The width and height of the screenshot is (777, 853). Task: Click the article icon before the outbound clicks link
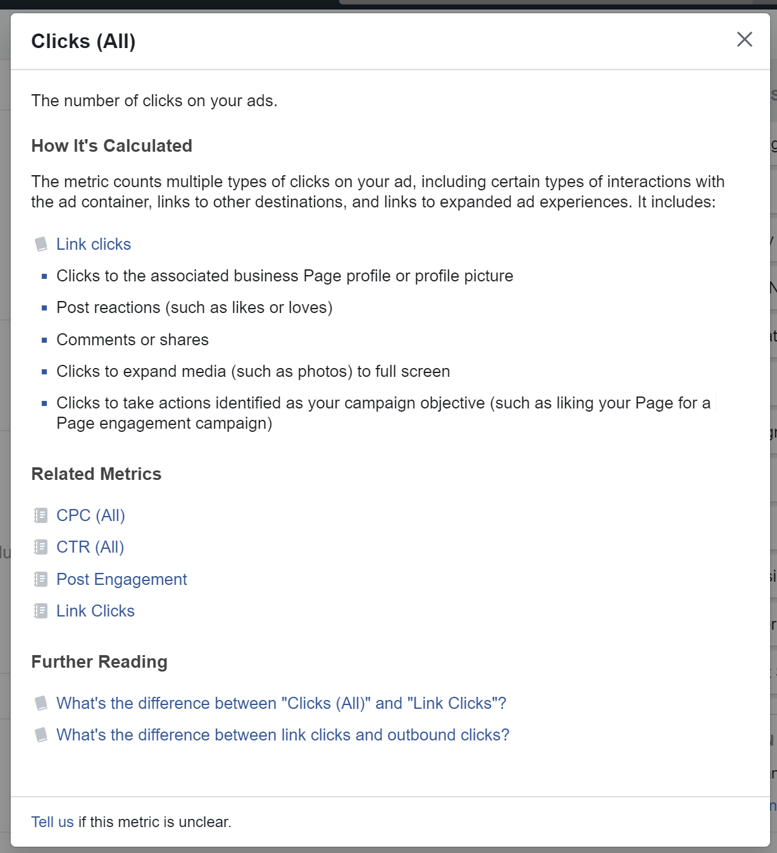[42, 735]
